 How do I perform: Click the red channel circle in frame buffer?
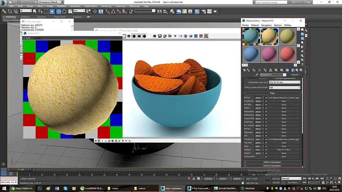[x=134, y=36]
